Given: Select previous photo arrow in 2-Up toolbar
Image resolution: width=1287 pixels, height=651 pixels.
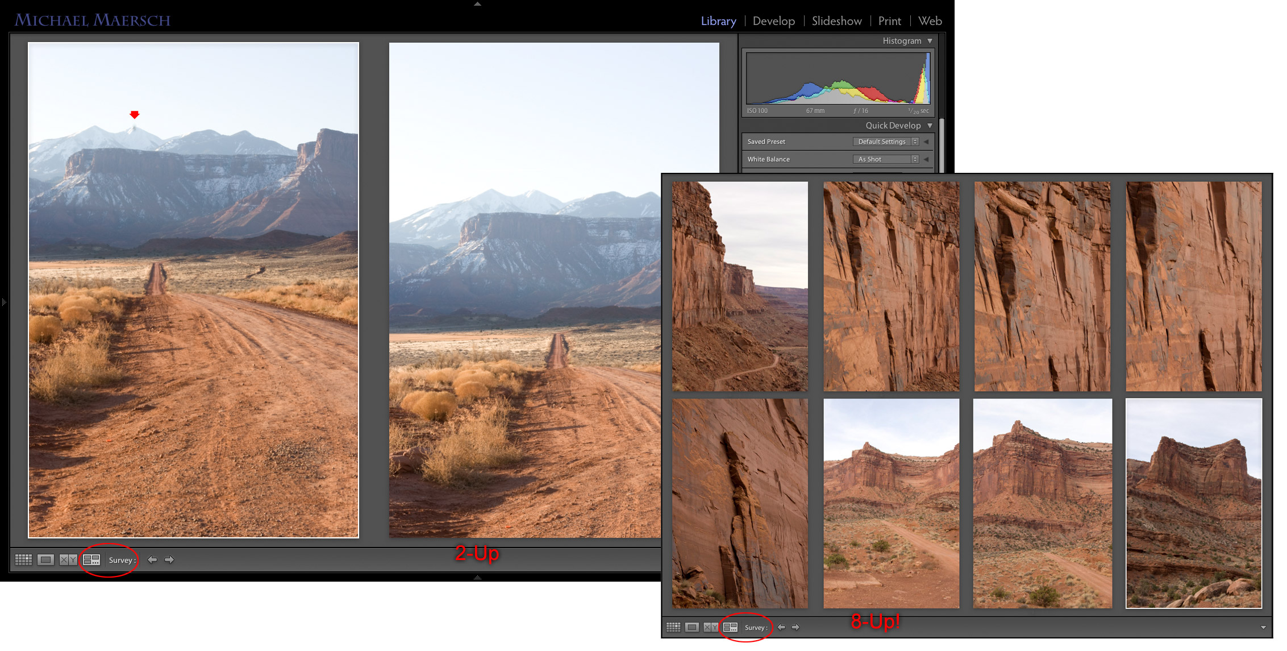Looking at the screenshot, I should tap(152, 560).
